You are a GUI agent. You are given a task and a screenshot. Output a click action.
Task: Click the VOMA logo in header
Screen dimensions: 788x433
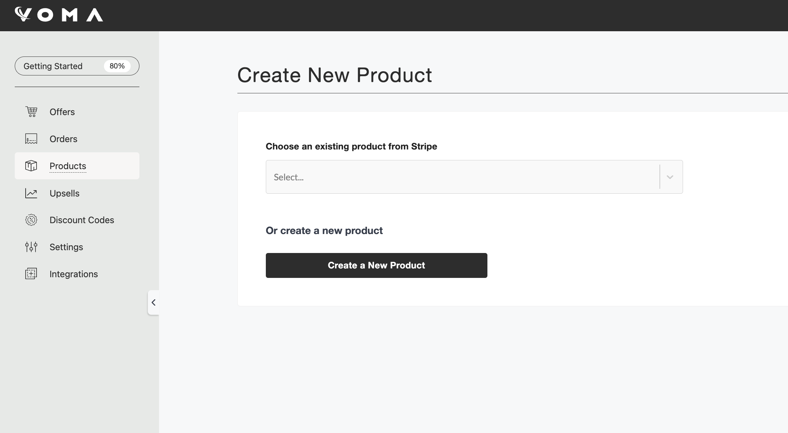(59, 15)
